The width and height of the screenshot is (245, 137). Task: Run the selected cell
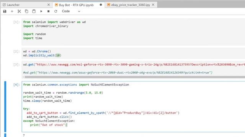click(41, 11)
